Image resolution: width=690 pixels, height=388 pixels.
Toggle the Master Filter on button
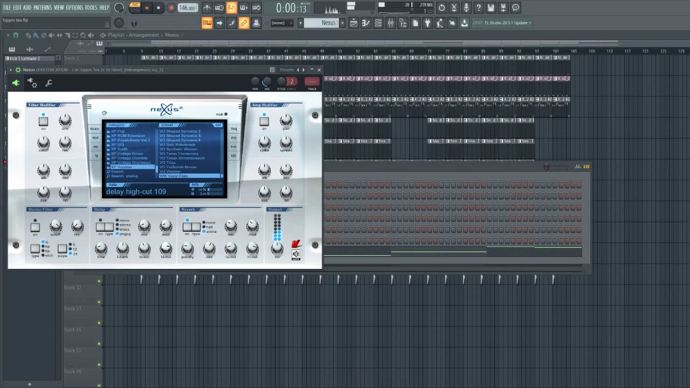35,227
